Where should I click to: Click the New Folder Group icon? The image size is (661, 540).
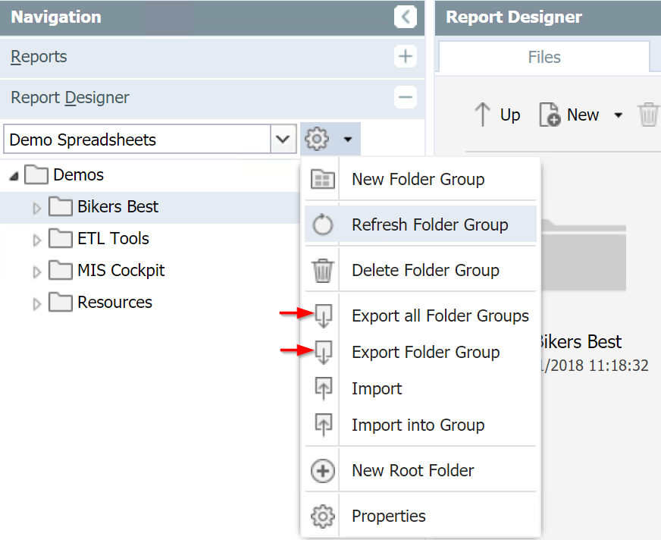coord(323,180)
